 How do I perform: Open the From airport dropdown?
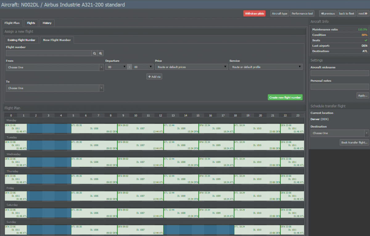point(55,67)
